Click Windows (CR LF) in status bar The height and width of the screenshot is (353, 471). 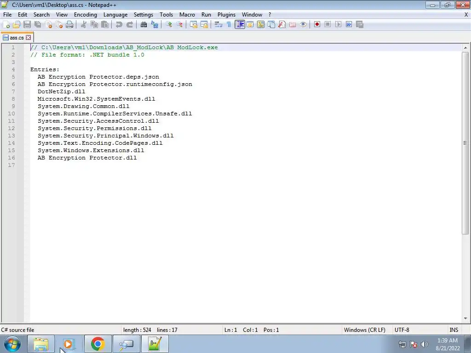(364, 330)
